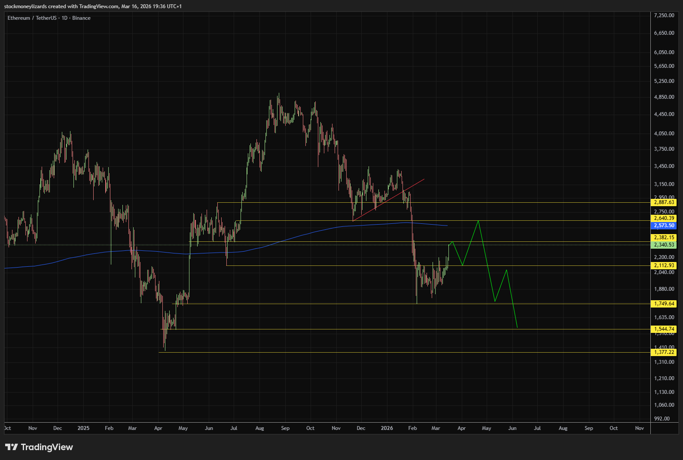
Task: Select the 1,544.74 yellow price label
Action: point(664,329)
